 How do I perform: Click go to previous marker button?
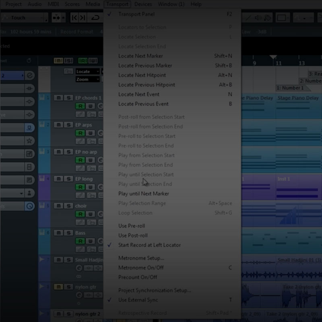click(74, 18)
